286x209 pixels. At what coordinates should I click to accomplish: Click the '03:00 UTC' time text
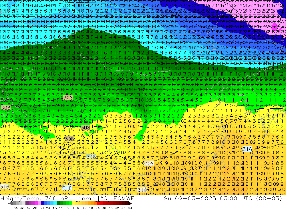[x=237, y=198]
